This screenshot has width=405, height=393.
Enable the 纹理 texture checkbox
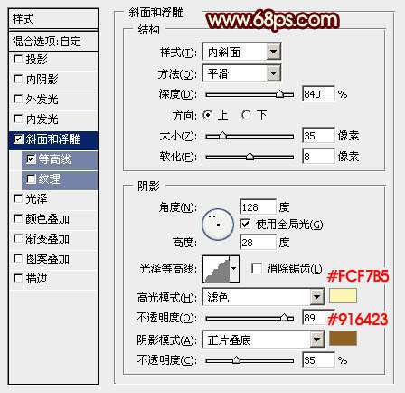[31, 179]
